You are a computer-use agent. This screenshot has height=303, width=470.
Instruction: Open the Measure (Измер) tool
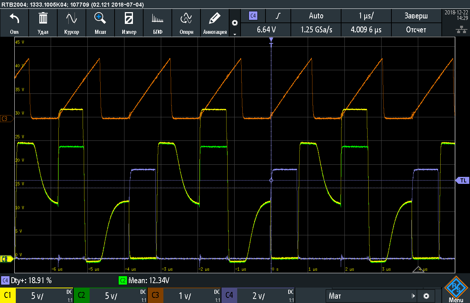point(129,23)
